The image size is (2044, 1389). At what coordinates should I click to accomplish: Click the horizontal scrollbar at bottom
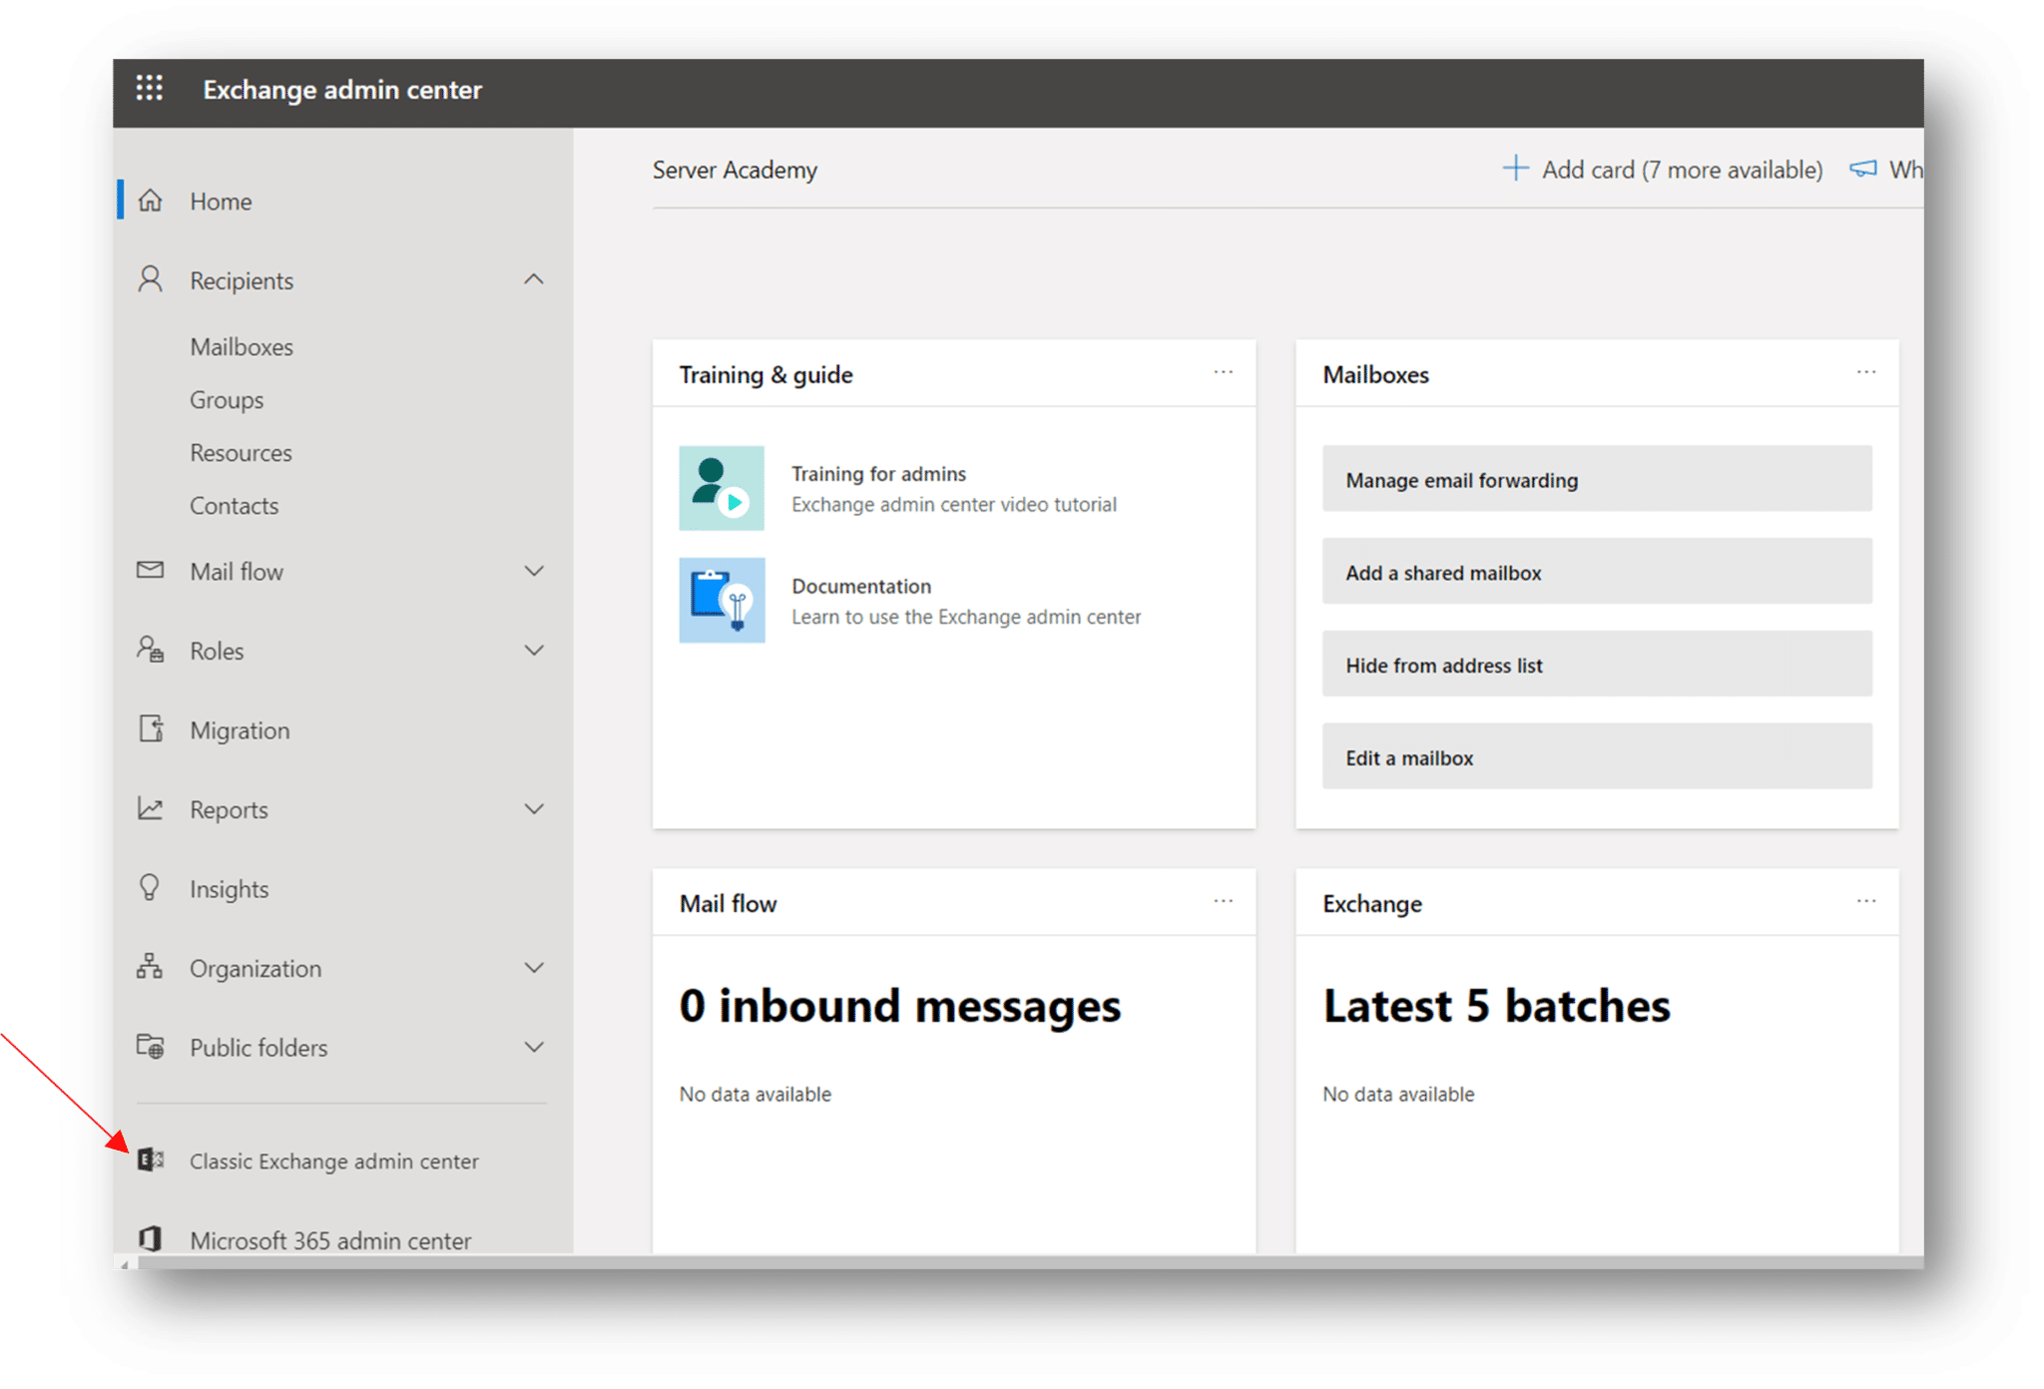pyautogui.click(x=998, y=1262)
